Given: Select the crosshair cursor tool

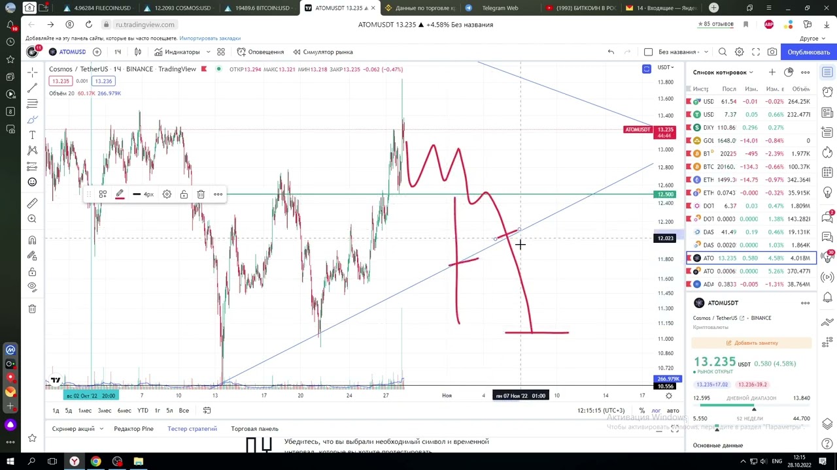Looking at the screenshot, I should click(x=32, y=71).
